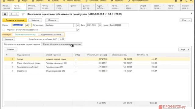The height and width of the screenshot is (109, 195).
Task: Toggle ЕНВД checkbox for Отдел сбыта row
Action: point(76,63)
